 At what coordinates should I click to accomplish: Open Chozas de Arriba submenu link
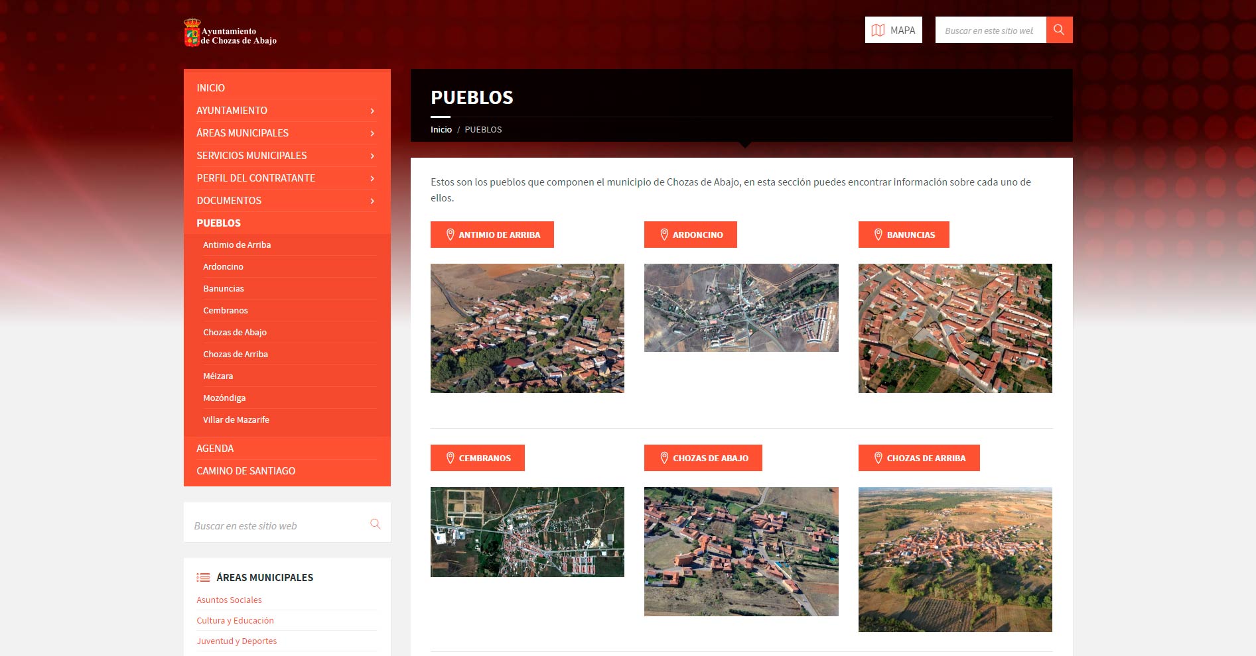236,354
